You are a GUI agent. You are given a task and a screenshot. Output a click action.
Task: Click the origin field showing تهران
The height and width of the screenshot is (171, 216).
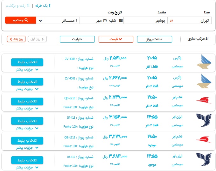tap(189, 21)
